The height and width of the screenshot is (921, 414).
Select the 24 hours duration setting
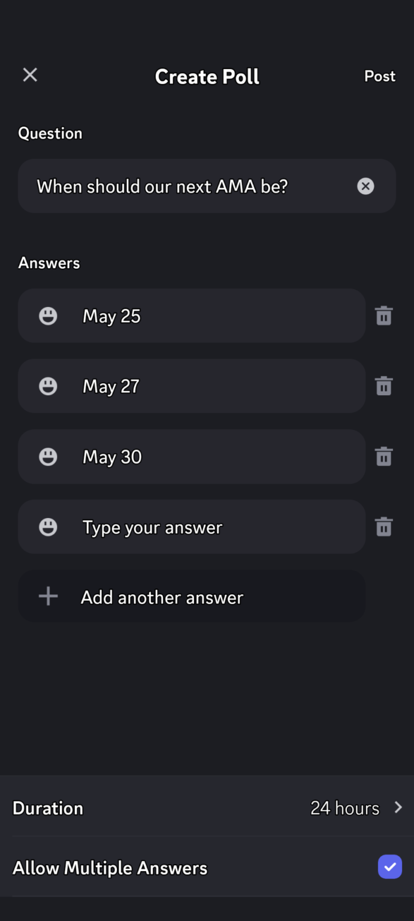(345, 808)
